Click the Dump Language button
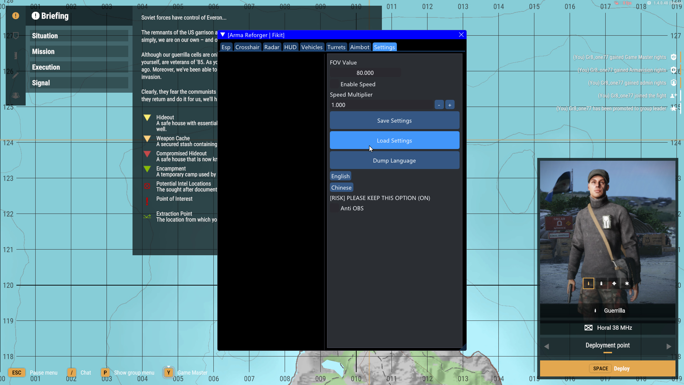The height and width of the screenshot is (385, 684). 394,160
